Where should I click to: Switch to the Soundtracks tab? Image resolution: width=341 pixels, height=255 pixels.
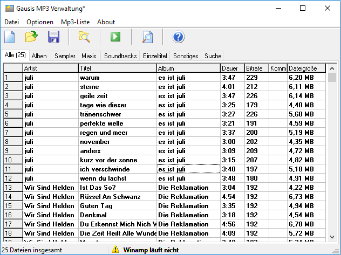[x=121, y=56]
